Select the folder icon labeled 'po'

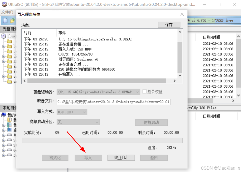10,77
